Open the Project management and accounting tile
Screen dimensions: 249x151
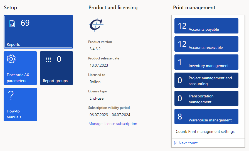pyautogui.click(x=206, y=80)
